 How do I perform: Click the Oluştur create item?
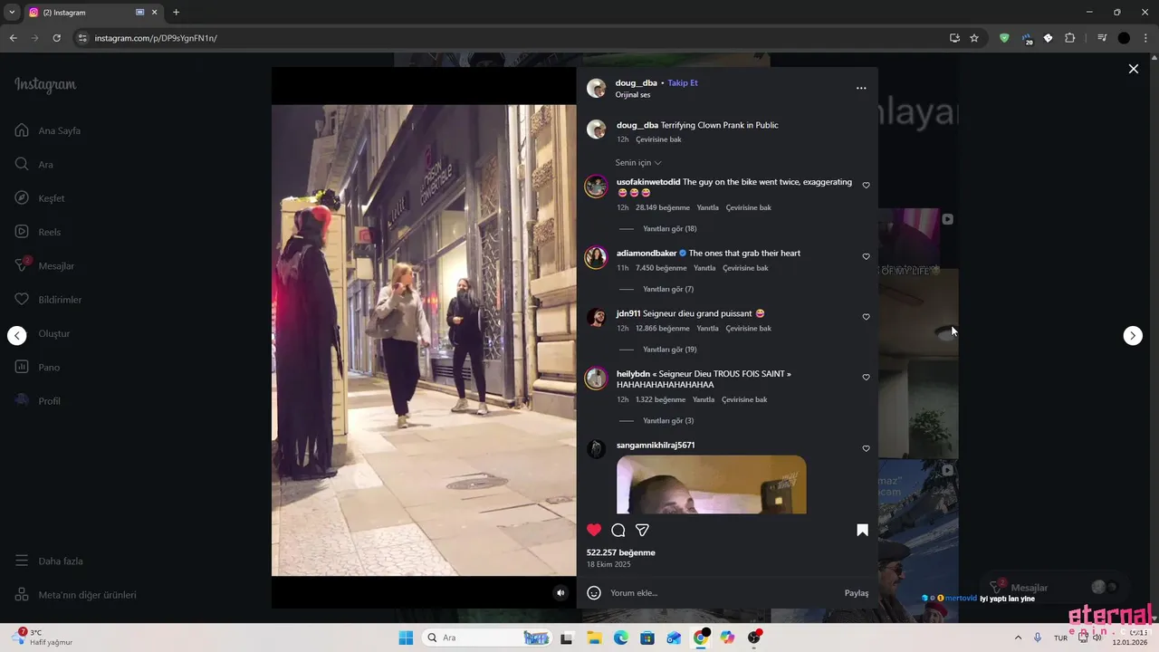(x=43, y=333)
